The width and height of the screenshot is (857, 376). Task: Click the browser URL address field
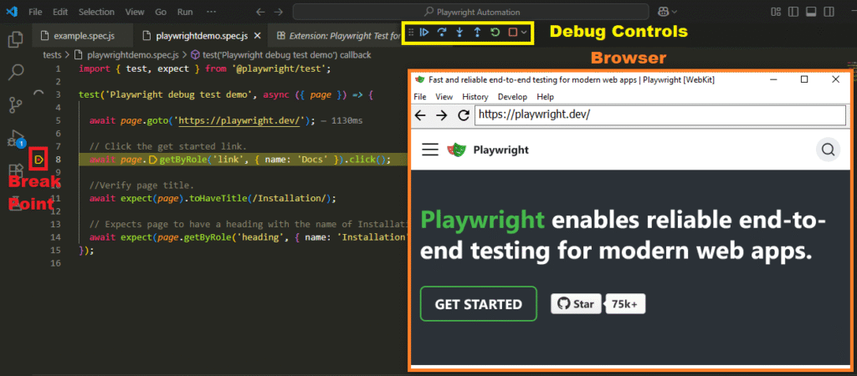660,115
